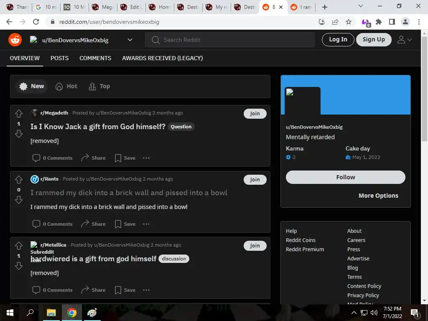Share the r/Rants post
Image resolution: width=428 pixels, height=321 pixels.
point(93,224)
